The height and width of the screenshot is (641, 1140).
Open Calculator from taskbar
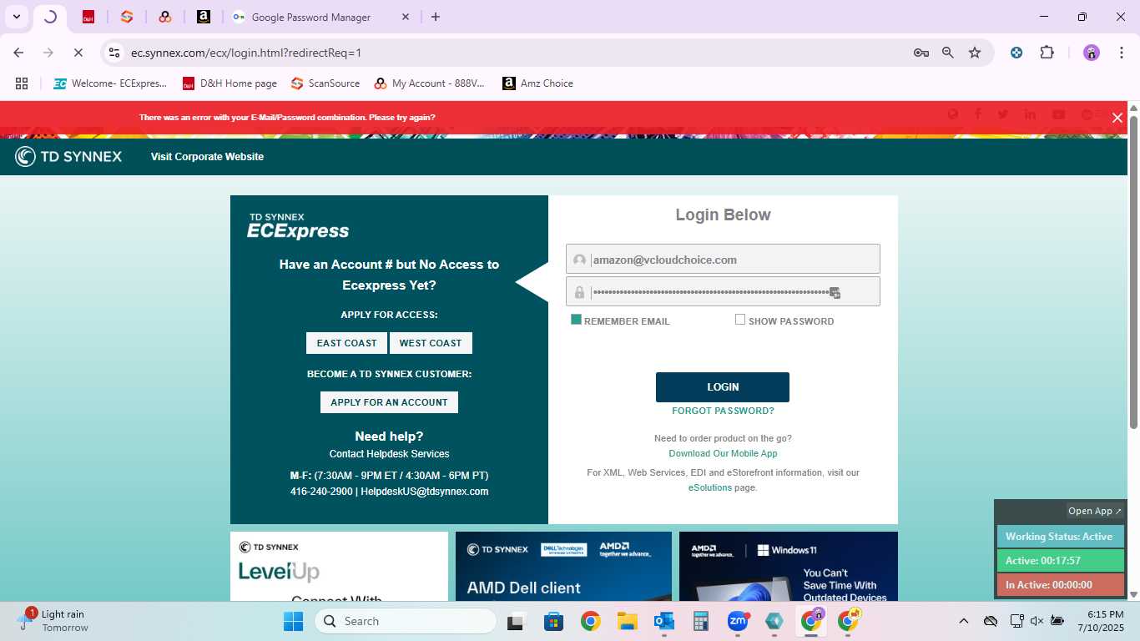pyautogui.click(x=700, y=621)
